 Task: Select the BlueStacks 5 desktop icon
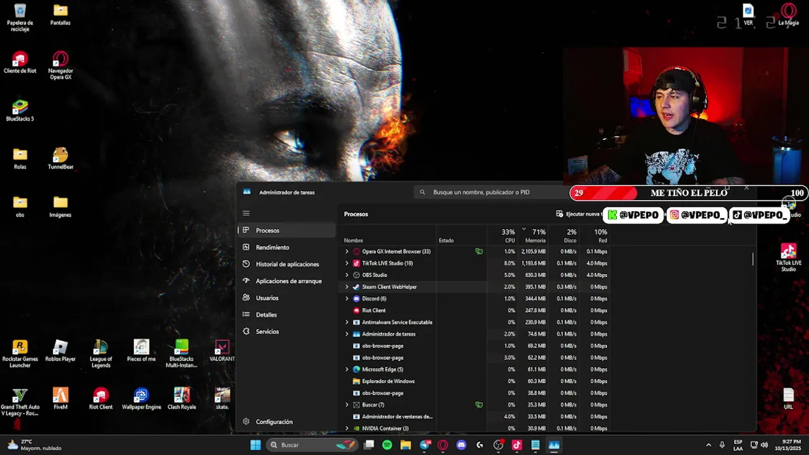tap(20, 111)
